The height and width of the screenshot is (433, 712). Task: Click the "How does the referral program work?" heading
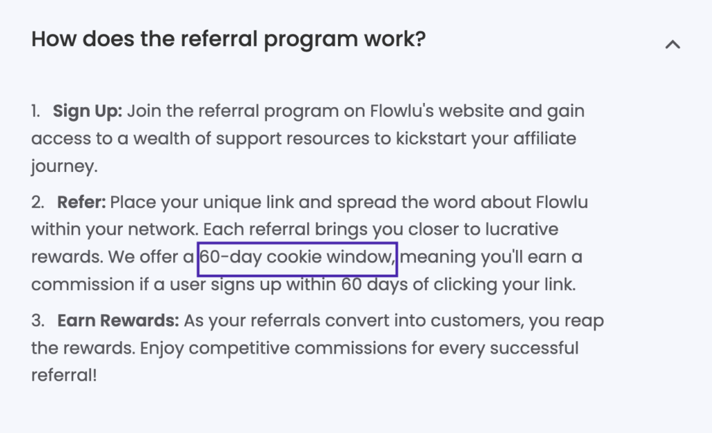point(228,39)
